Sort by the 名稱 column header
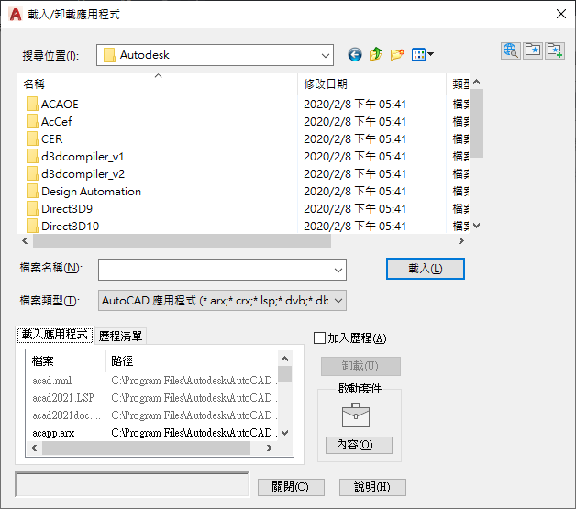The image size is (576, 509). pyautogui.click(x=157, y=84)
